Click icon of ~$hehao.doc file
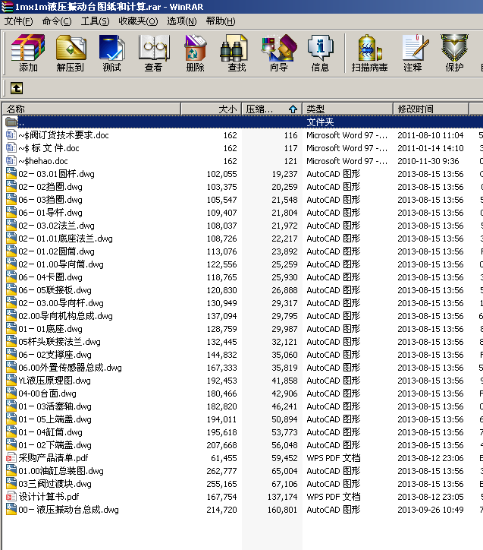 tap(11, 160)
